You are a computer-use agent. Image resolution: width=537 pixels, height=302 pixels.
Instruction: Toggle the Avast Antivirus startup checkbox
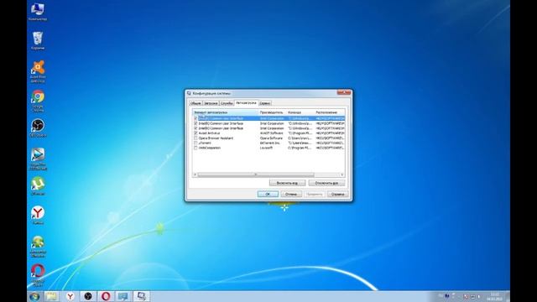[196, 133]
